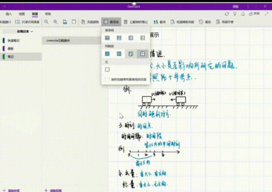Screen dimensions: 272x192
Task: Choose the smallest grid lines option
Action: click(108, 54)
